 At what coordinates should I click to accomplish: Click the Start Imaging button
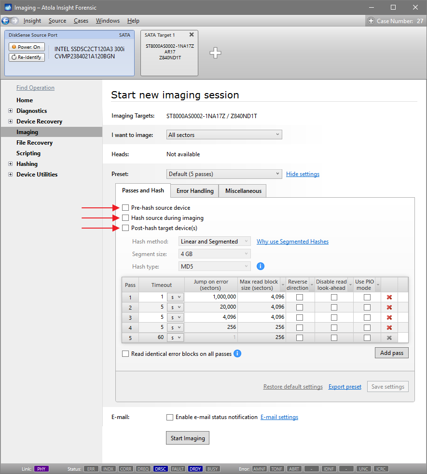click(187, 437)
